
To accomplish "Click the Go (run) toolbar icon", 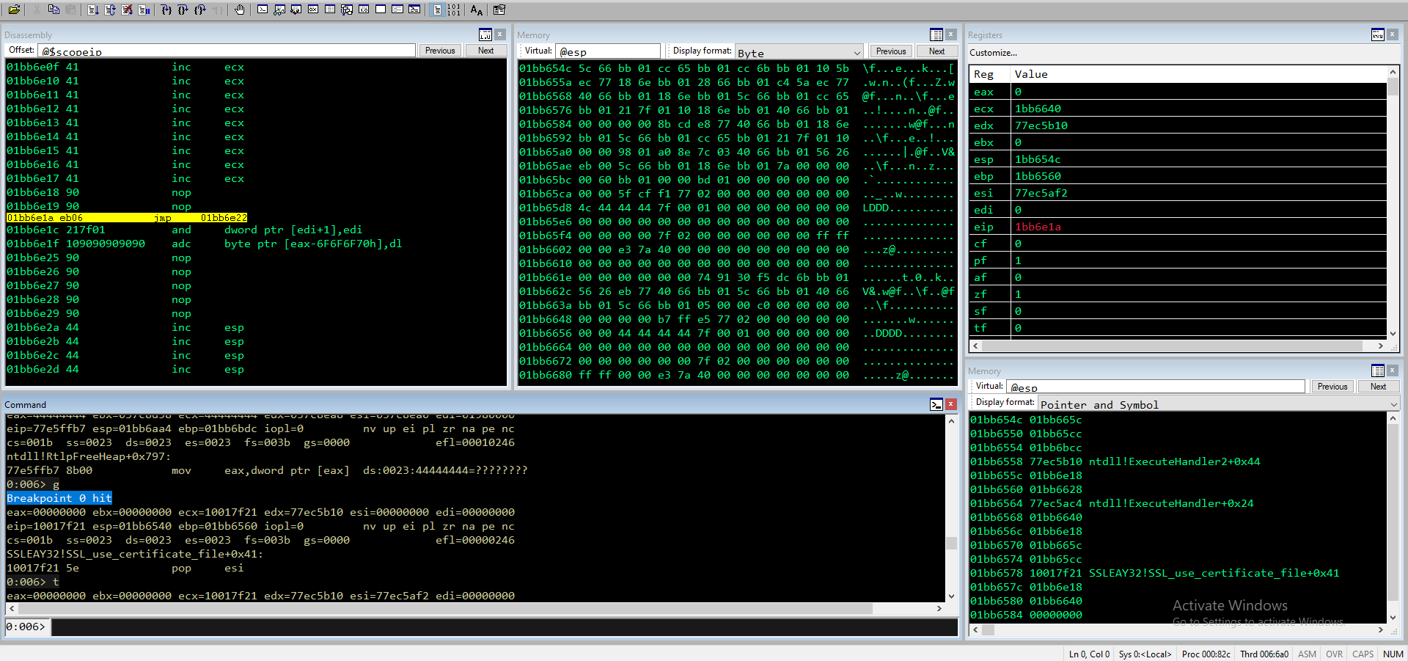I will [93, 10].
